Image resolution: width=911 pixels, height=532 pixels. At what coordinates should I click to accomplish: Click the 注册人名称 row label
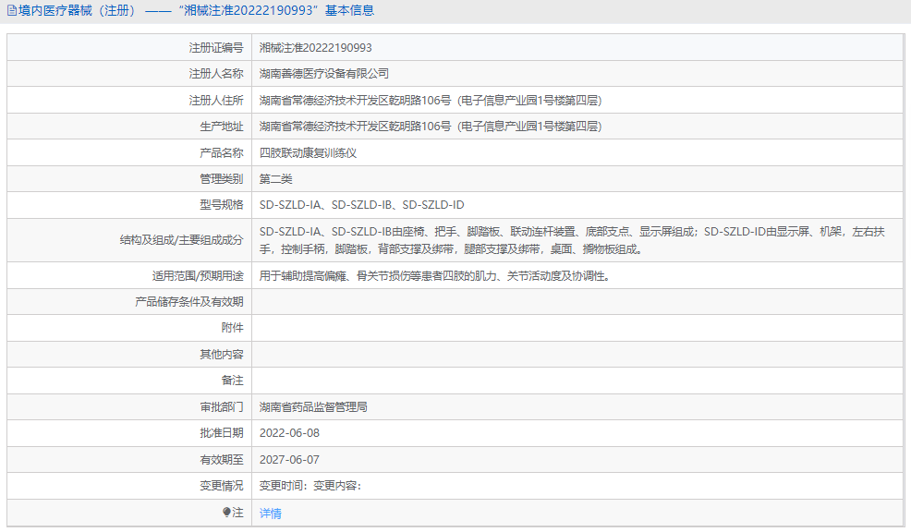click(216, 74)
